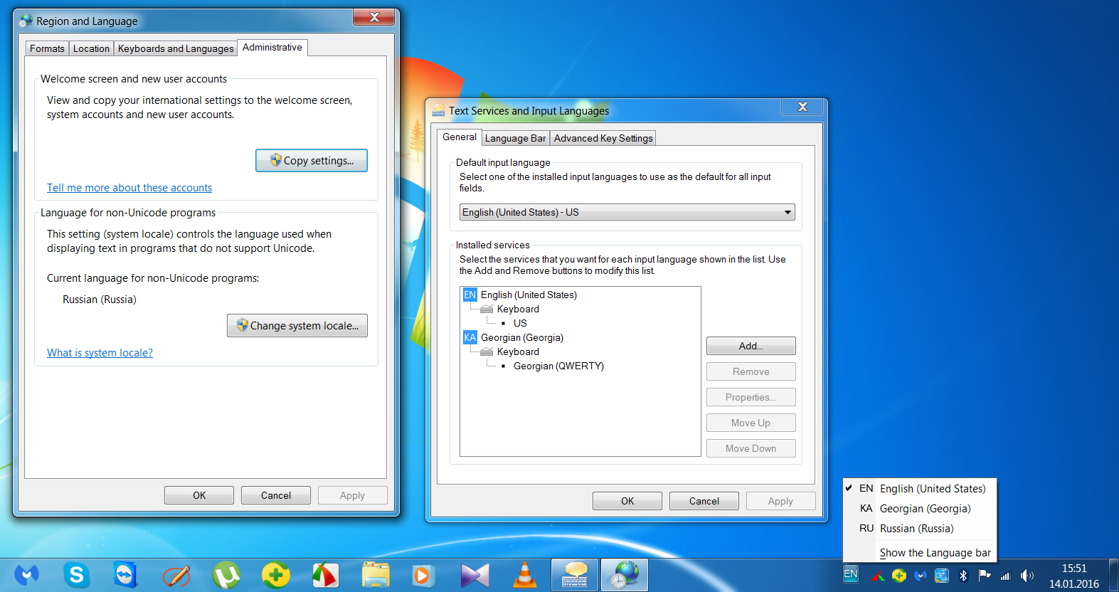Open the red-green tray icon

879,576
